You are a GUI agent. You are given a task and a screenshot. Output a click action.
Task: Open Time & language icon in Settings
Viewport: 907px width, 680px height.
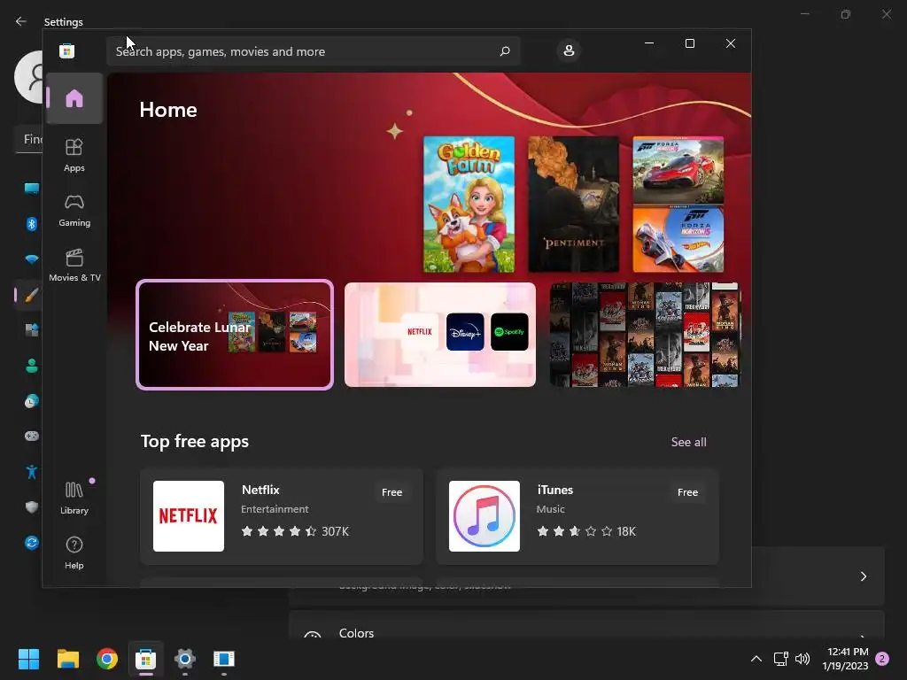point(32,401)
